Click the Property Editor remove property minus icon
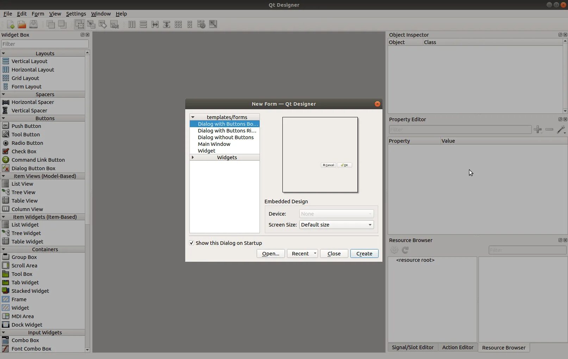This screenshot has width=568, height=359. [549, 130]
